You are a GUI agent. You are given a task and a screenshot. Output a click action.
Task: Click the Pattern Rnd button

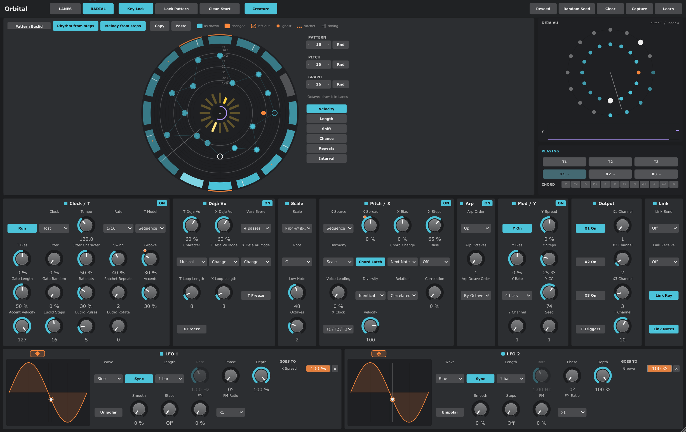[340, 45]
